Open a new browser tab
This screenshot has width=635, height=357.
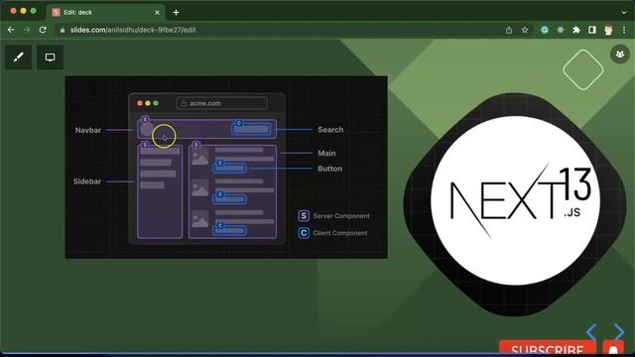click(176, 13)
